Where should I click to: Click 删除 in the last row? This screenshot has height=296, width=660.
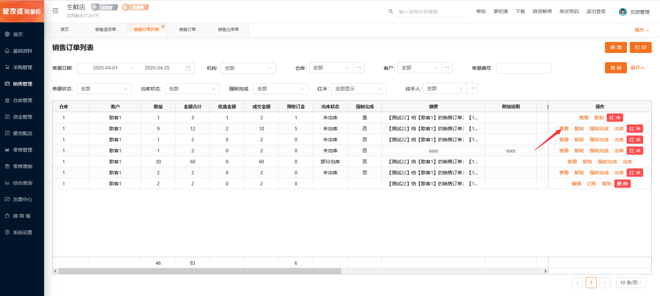point(622,184)
